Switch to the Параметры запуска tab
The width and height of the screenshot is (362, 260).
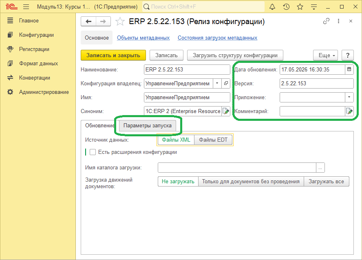[148, 125]
